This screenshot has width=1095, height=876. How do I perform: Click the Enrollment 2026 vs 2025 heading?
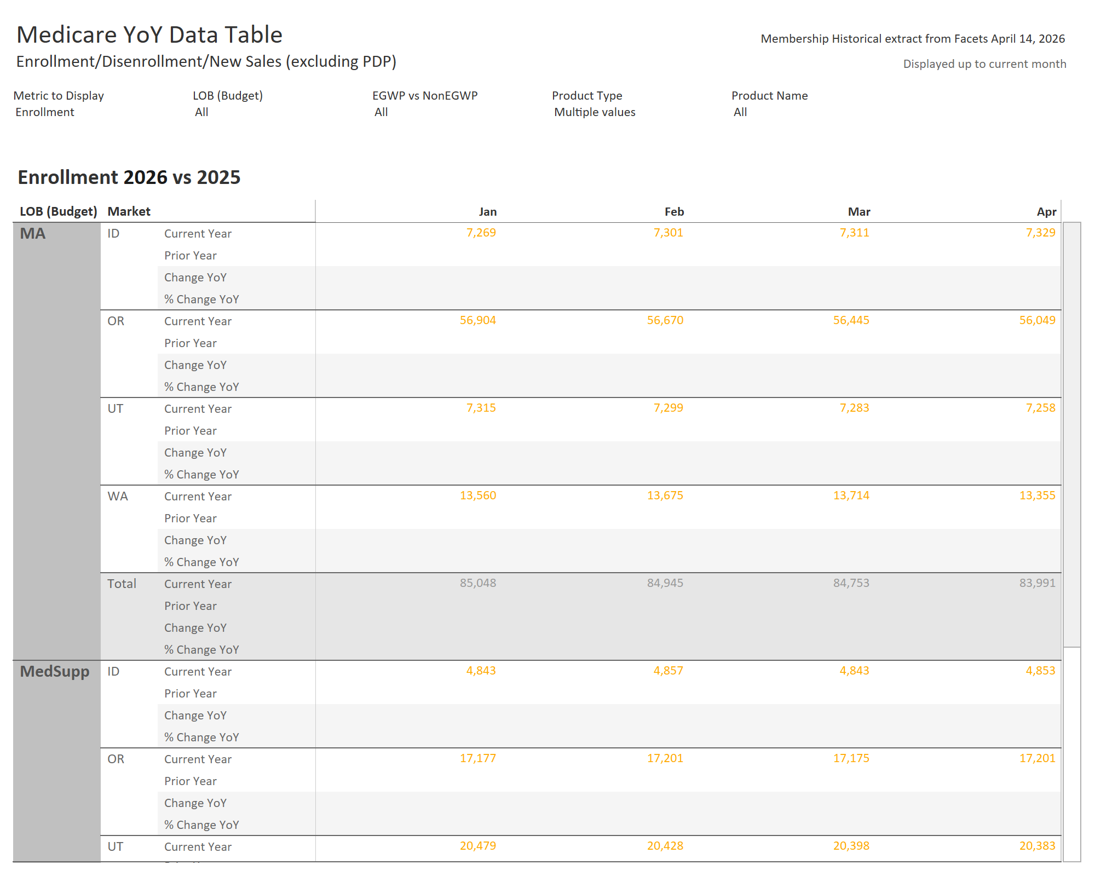click(129, 177)
